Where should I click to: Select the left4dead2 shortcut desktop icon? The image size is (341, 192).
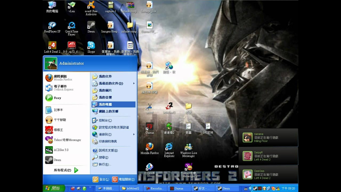pos(169,108)
